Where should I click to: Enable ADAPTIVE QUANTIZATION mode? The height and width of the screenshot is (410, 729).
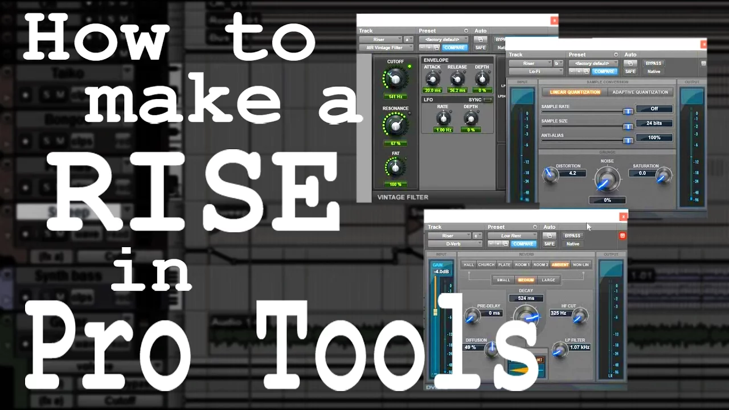click(x=640, y=92)
